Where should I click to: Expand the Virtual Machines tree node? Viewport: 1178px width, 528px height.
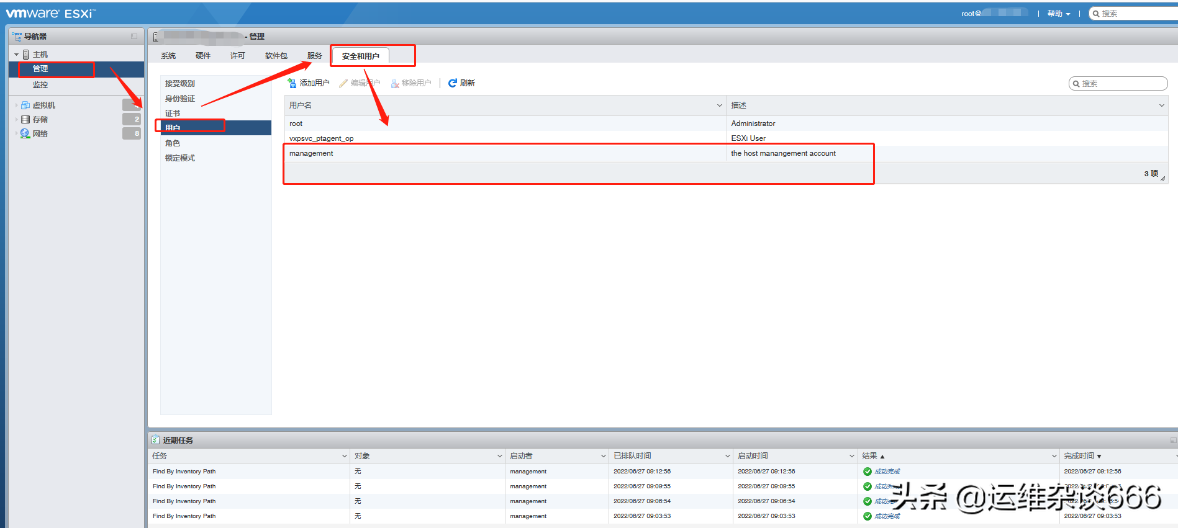point(16,105)
